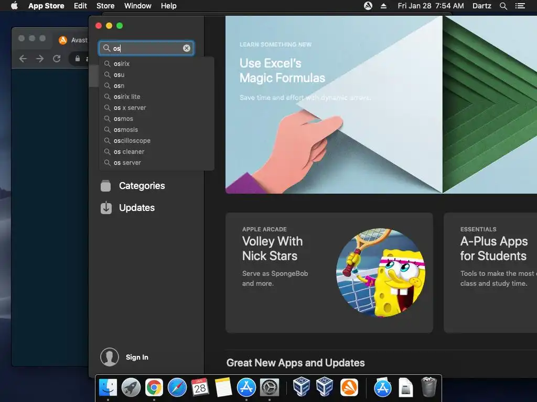The image size is (537, 402).
Task: Reload page in the Avast browser window
Action: point(57,59)
